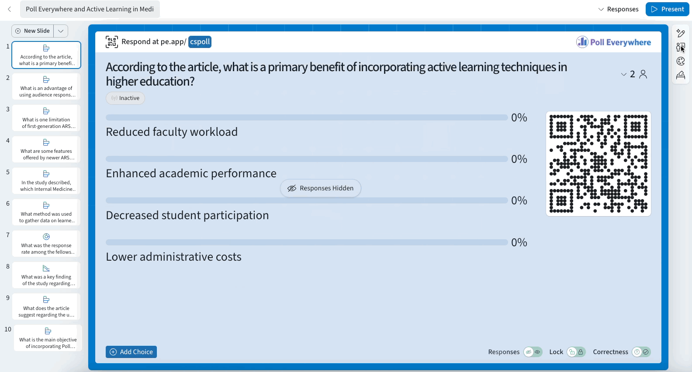This screenshot has height=372, width=692.
Task: Select slide 7 response rate among fellows
Action: click(46, 244)
